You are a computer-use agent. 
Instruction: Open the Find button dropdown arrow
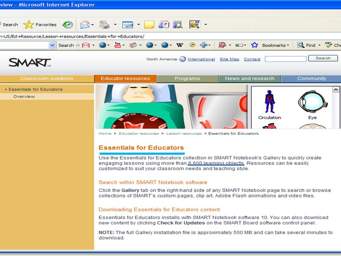point(319,45)
